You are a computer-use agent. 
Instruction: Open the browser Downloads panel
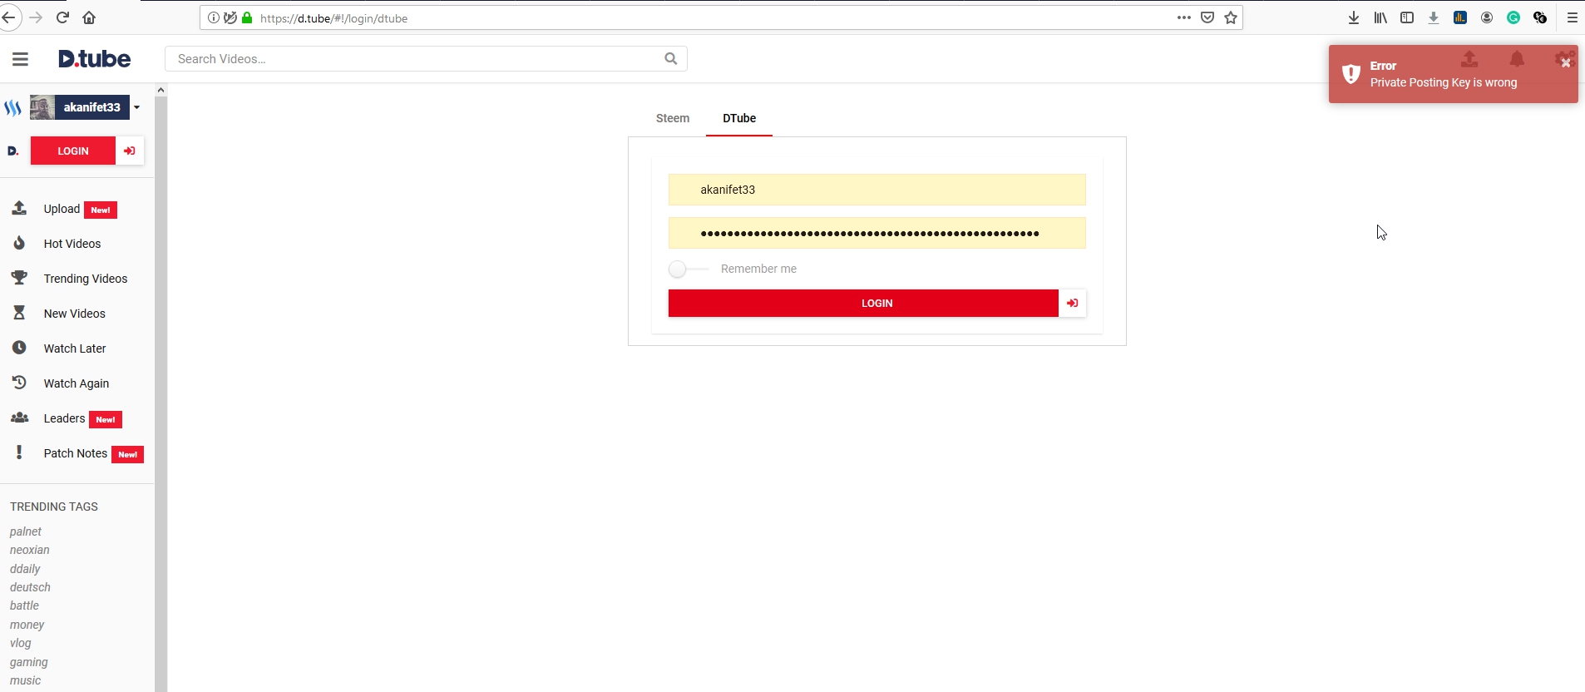click(x=1354, y=17)
